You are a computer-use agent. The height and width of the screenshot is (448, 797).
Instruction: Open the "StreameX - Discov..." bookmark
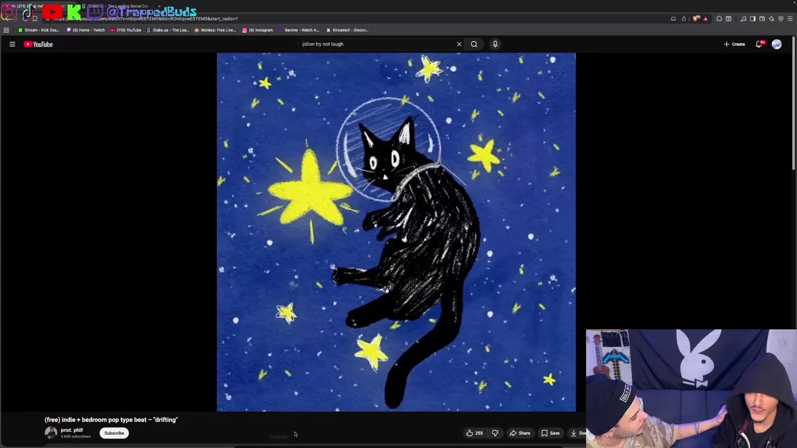pos(347,30)
